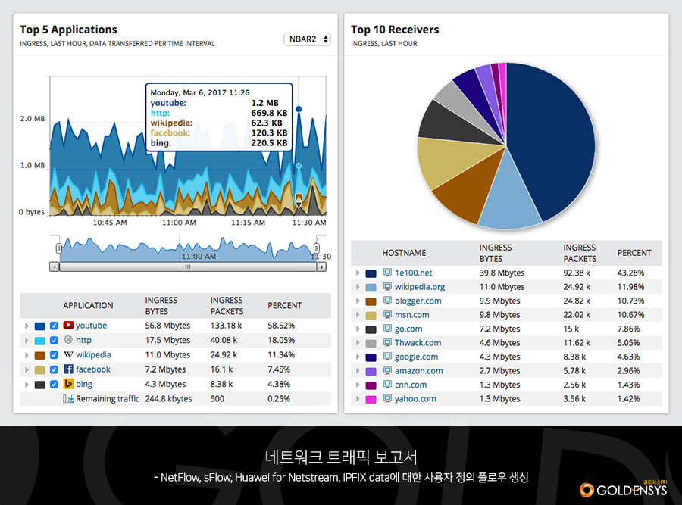This screenshot has height=505, width=682.
Task: Click the computer icon beside yahoo.com
Action: click(387, 398)
